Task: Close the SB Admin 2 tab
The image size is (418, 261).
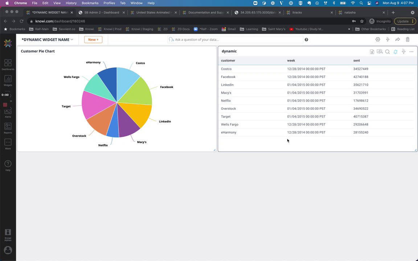Action: [x=124, y=13]
